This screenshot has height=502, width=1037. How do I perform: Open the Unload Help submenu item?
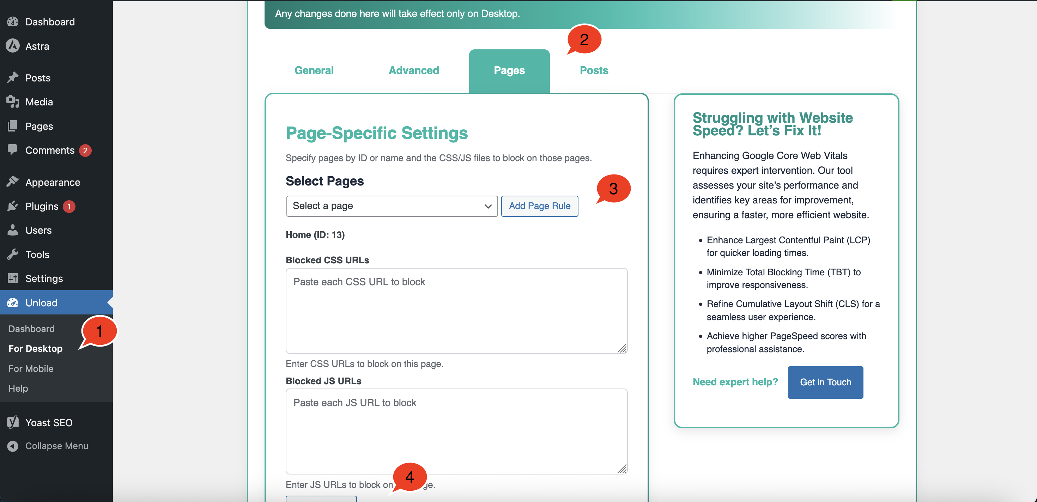pyautogui.click(x=18, y=388)
